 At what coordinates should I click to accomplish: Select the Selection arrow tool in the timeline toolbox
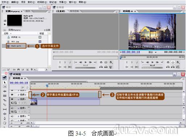point(5,83)
